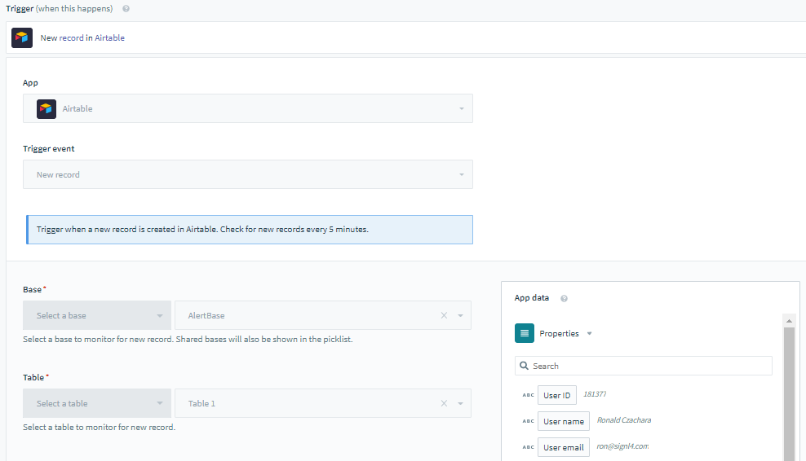The width and height of the screenshot is (806, 461).
Task: Expand the Properties dropdown arrow
Action: pyautogui.click(x=590, y=334)
